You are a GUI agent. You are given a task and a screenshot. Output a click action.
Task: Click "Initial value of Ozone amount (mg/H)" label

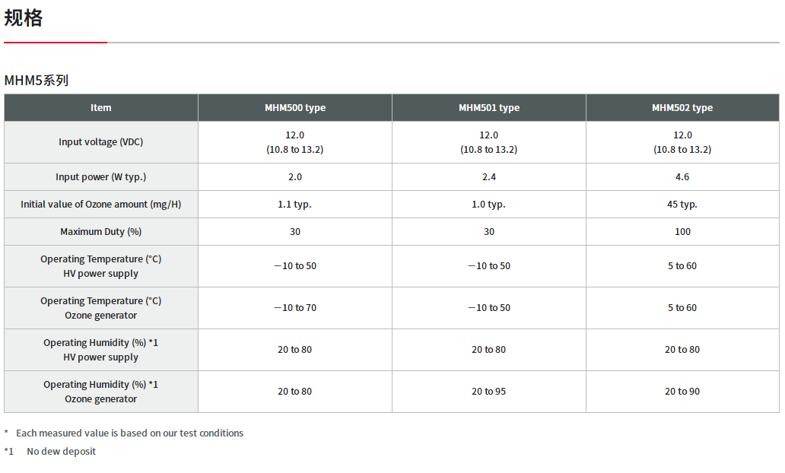[101, 205]
